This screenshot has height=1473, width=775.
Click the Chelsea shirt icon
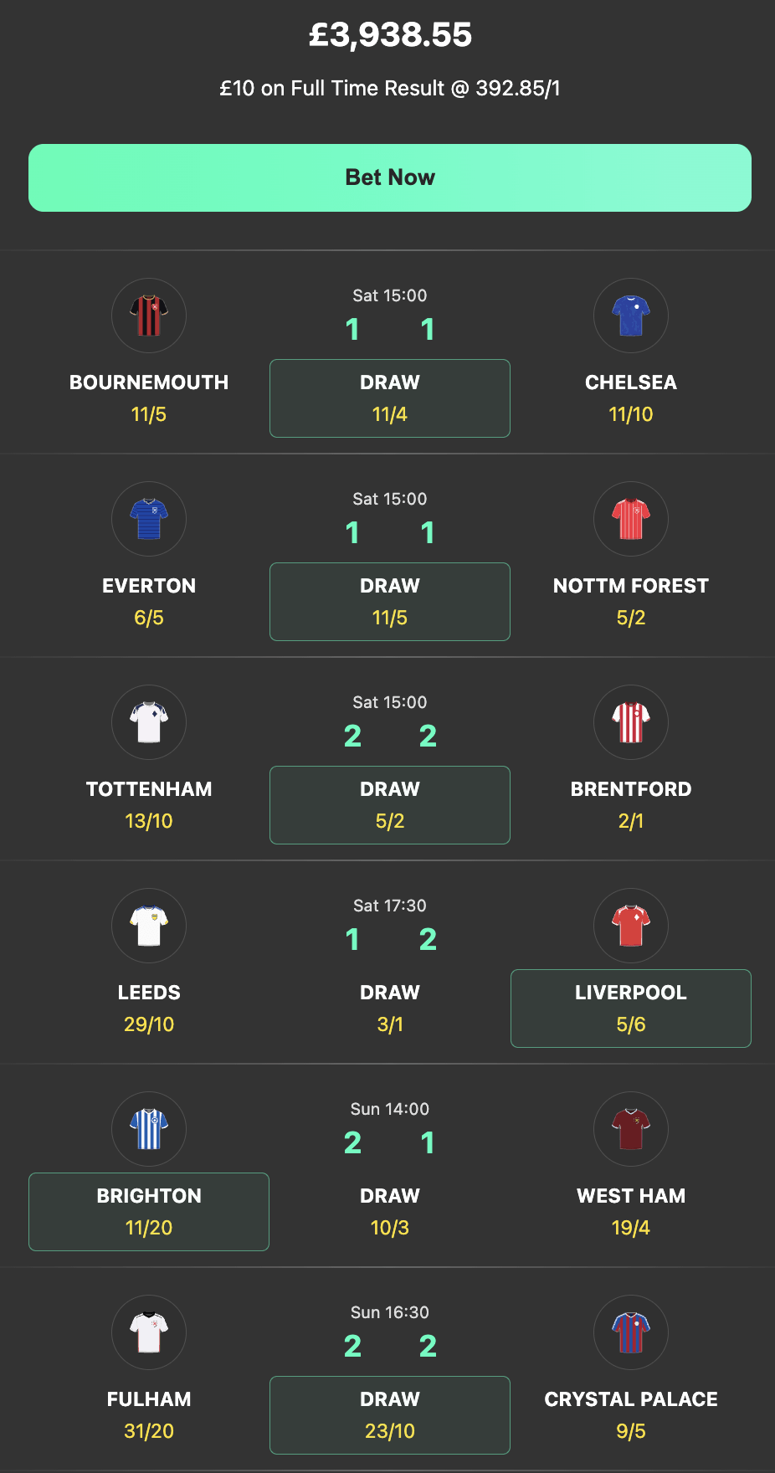pos(630,316)
